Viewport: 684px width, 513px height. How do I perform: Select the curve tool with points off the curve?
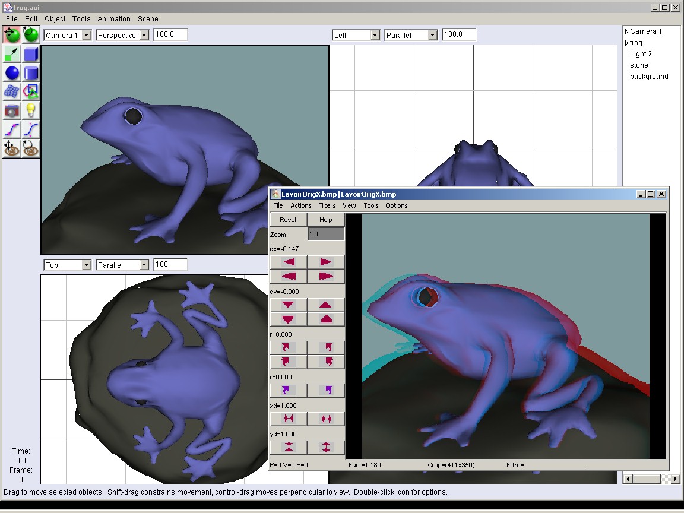[x=31, y=129]
